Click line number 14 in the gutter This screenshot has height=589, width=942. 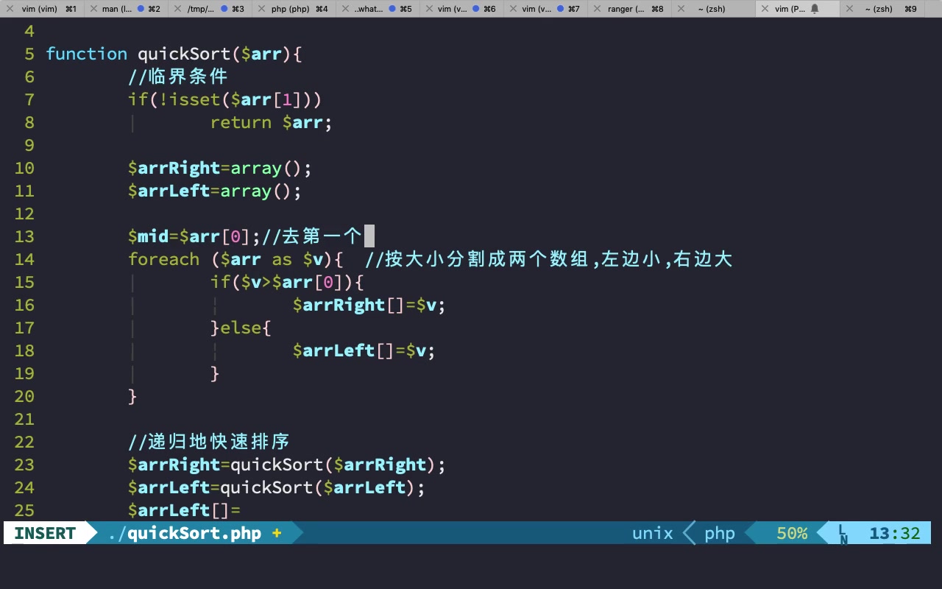pyautogui.click(x=24, y=259)
